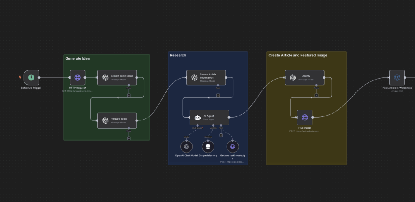Click the Schedule Trigger label
415x202 pixels.
31,88
